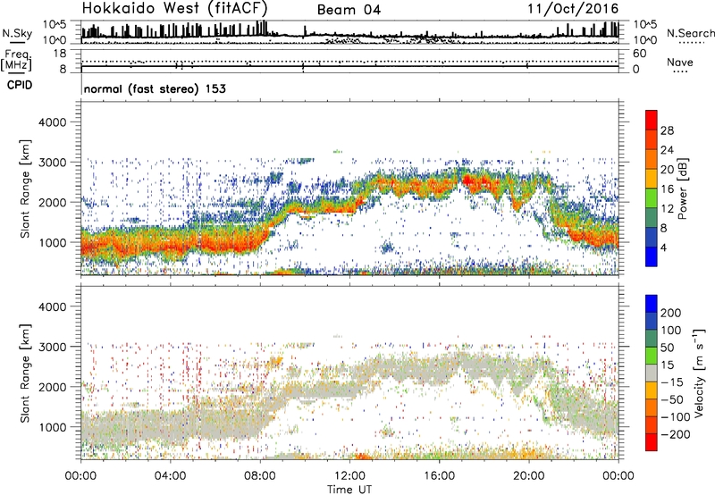Click the '28' tick on Power scale
Screen dimensions: 715x495
tap(667, 130)
